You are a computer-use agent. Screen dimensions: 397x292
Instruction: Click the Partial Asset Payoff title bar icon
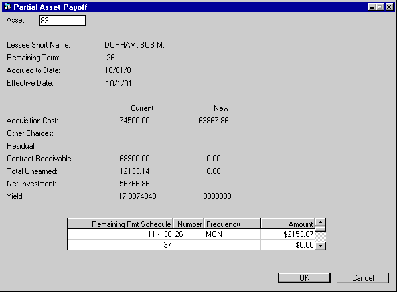pyautogui.click(x=7, y=7)
